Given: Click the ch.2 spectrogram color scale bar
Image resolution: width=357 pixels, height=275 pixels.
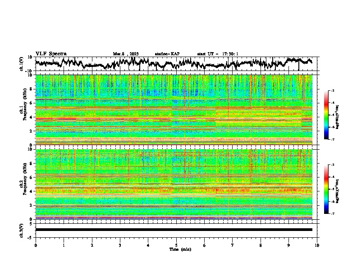Looking at the screenshot, I should pyautogui.click(x=326, y=189).
